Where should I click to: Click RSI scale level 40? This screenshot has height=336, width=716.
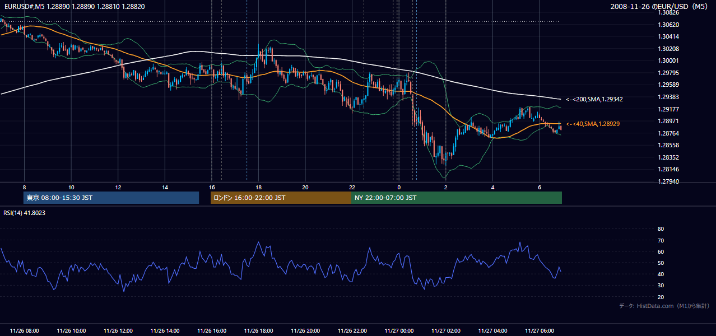tap(661, 274)
